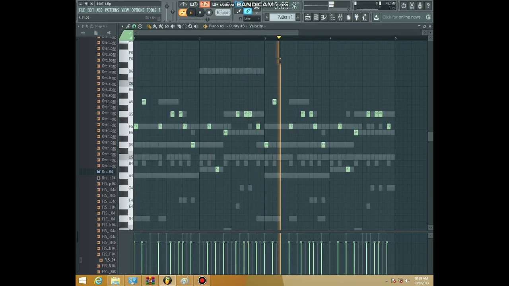Viewport: 509px width, 286px height.
Task: Toggle the overdub loop recording button
Action: [x=216, y=4]
